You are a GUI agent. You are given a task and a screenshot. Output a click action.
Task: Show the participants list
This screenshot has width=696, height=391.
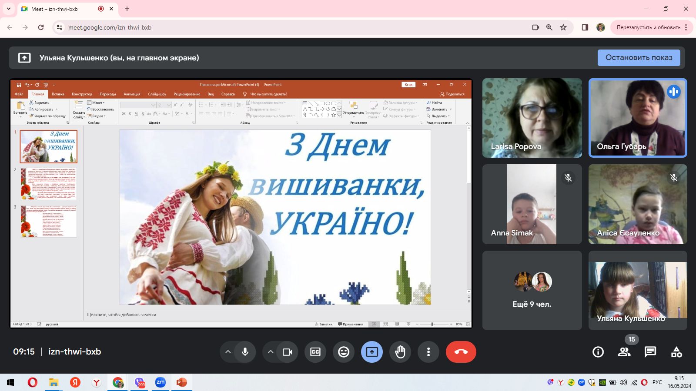(x=624, y=352)
